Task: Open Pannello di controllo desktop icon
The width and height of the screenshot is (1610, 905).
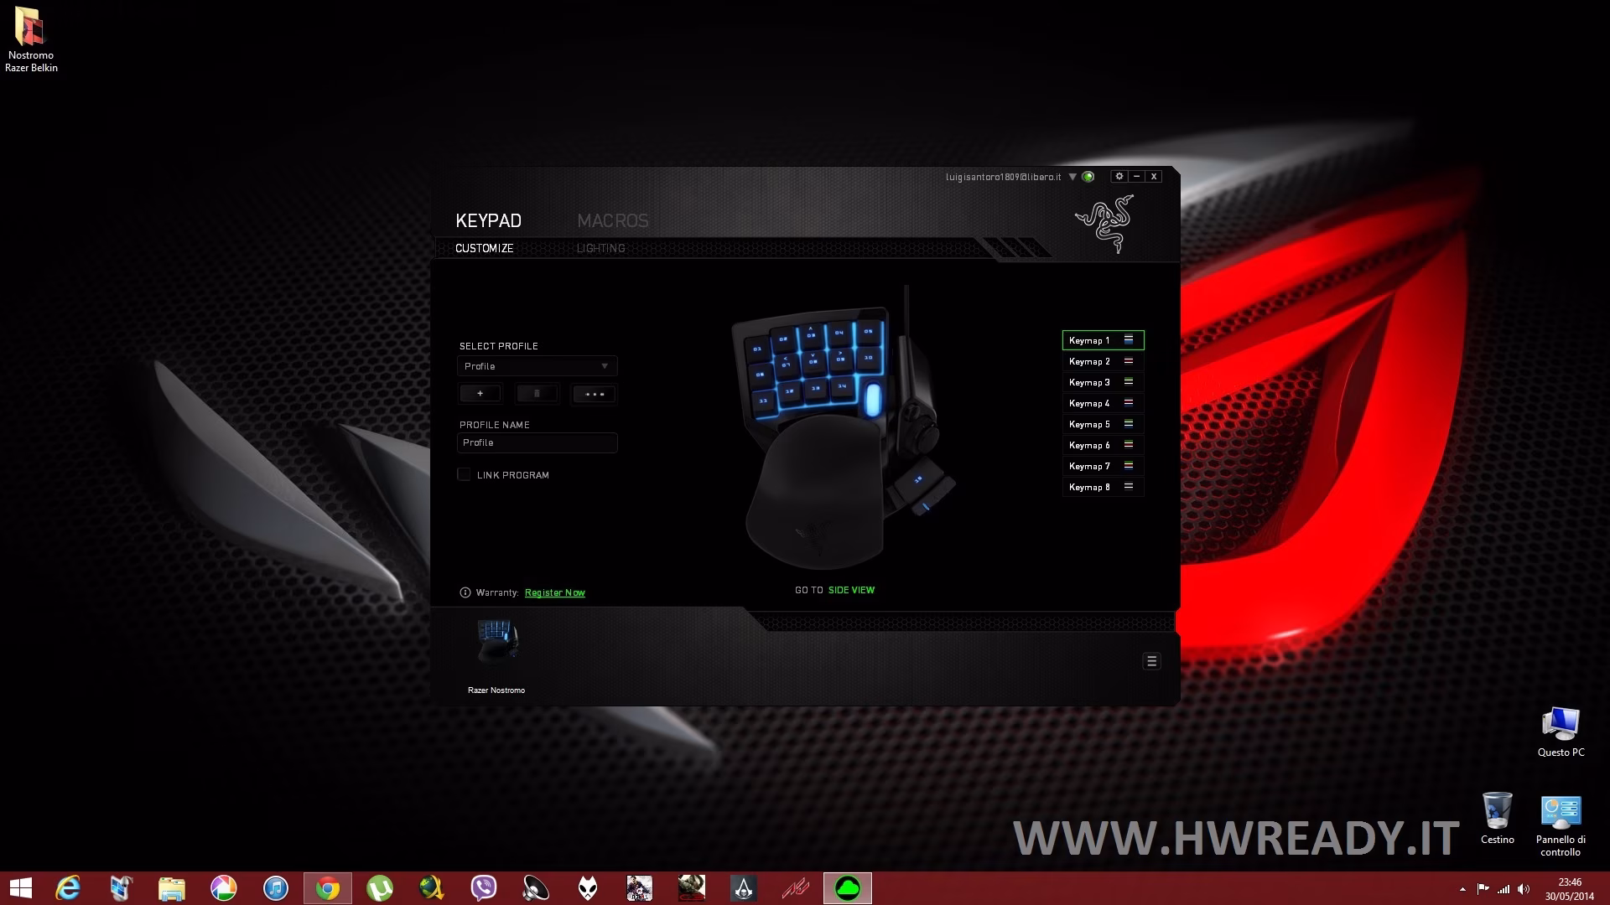Action: pos(1561,826)
